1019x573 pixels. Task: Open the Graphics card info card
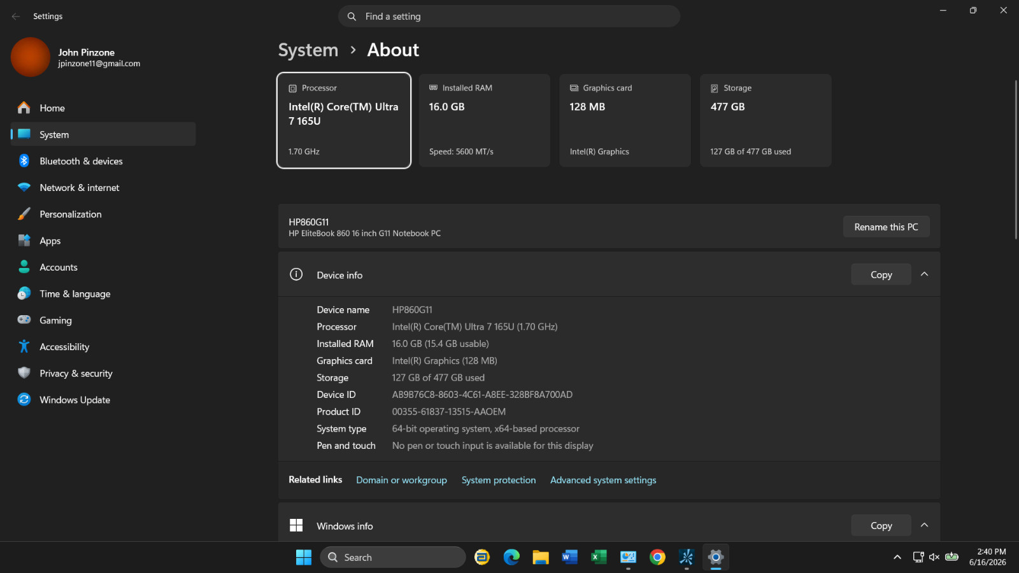(x=625, y=120)
